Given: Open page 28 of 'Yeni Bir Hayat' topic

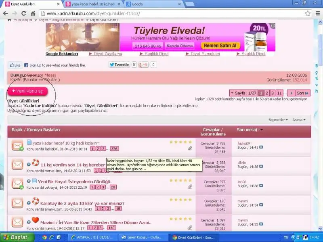Looking at the screenshot, I should point(113,187).
